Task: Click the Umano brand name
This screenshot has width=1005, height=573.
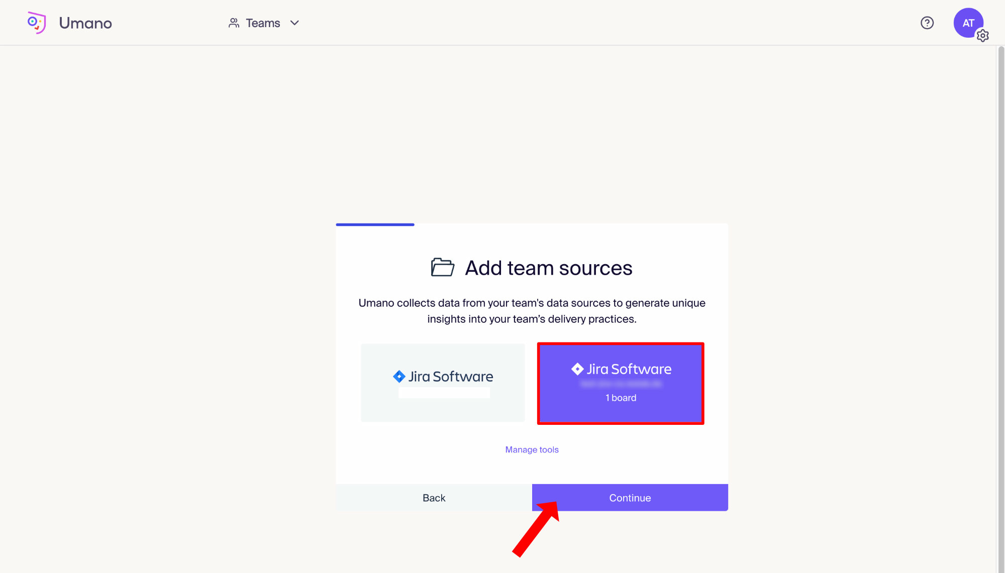Action: [x=85, y=23]
